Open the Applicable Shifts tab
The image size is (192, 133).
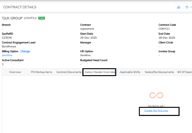click(130, 72)
